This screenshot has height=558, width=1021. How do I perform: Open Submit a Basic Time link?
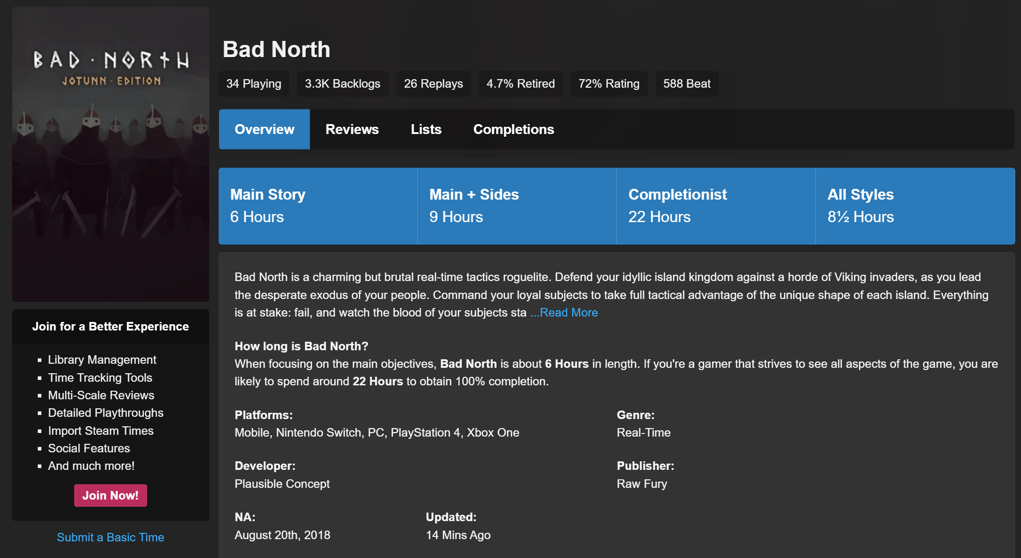pyautogui.click(x=110, y=537)
